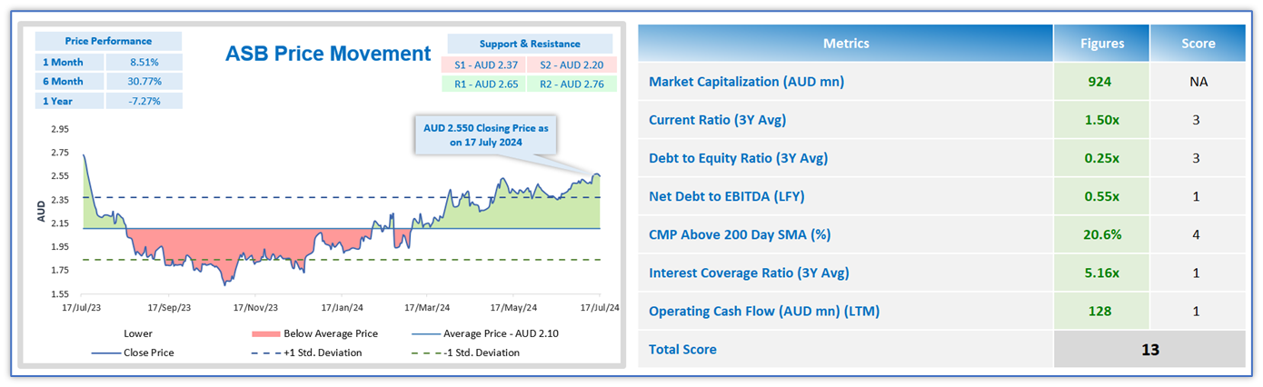The height and width of the screenshot is (387, 1263).
Task: Click the 924 market capitalization figure
Action: [x=1101, y=82]
